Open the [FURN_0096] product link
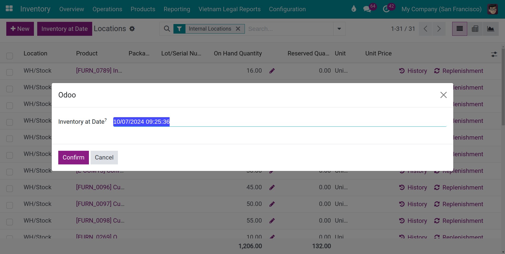 100,187
